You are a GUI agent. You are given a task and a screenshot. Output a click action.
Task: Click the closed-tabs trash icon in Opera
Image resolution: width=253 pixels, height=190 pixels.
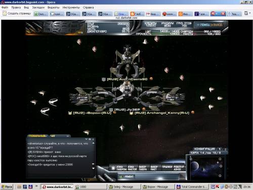pos(246,13)
